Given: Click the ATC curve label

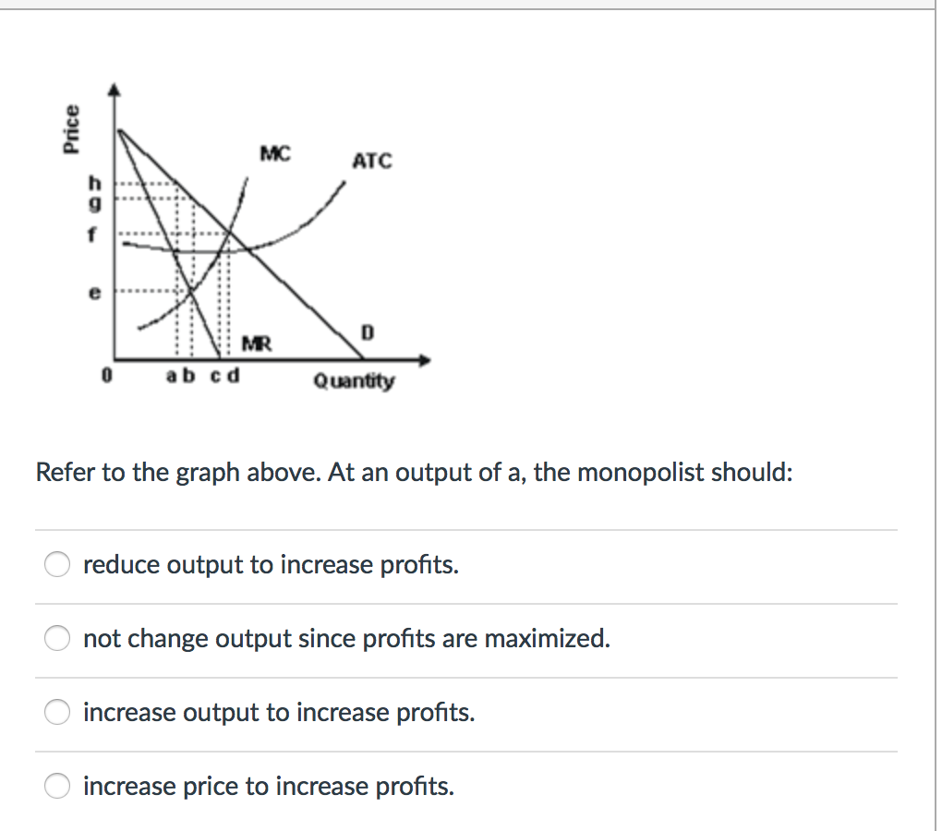Looking at the screenshot, I should tap(373, 162).
